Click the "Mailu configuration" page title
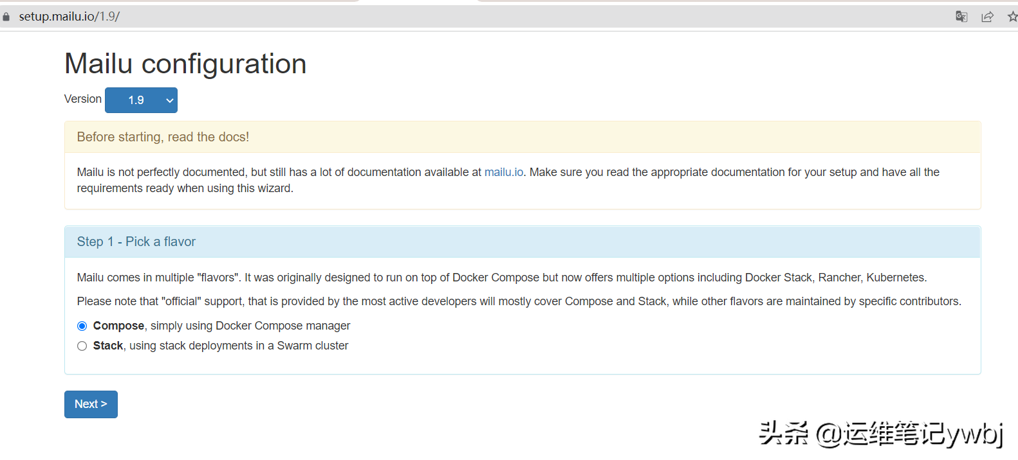This screenshot has height=460, width=1018. [x=185, y=64]
